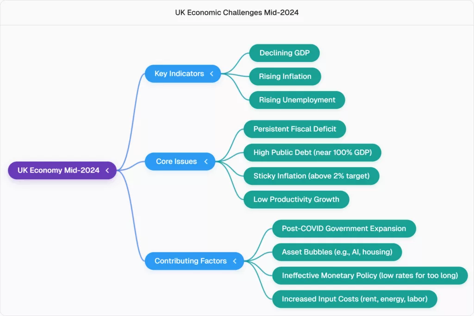Select the Sticky Inflation node
The height and width of the screenshot is (316, 474).
(311, 176)
